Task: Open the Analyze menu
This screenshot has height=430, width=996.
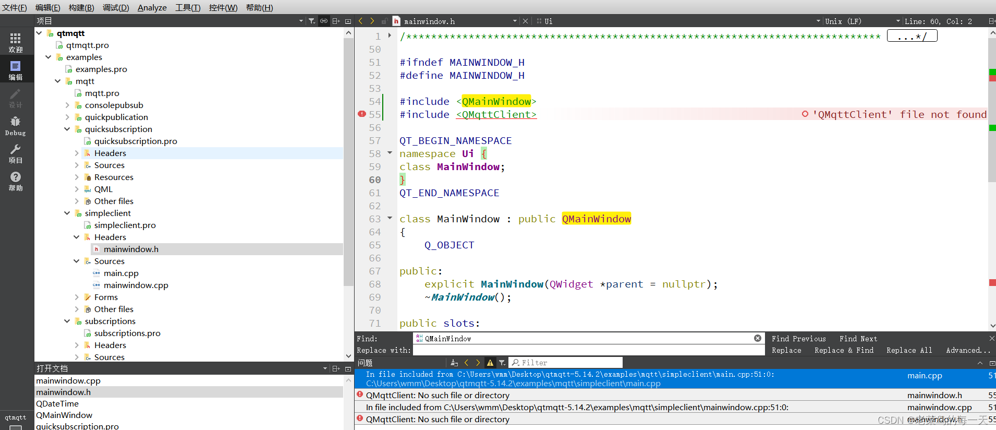Action: (x=152, y=7)
